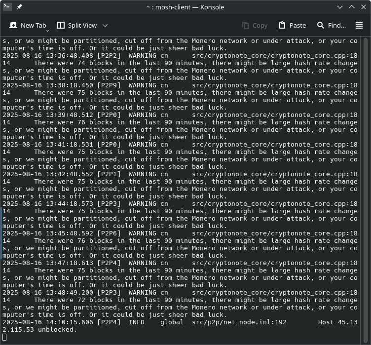Image resolution: width=371 pixels, height=345 pixels.
Task: Click the [P2P9] thread label
Action: click(x=109, y=85)
